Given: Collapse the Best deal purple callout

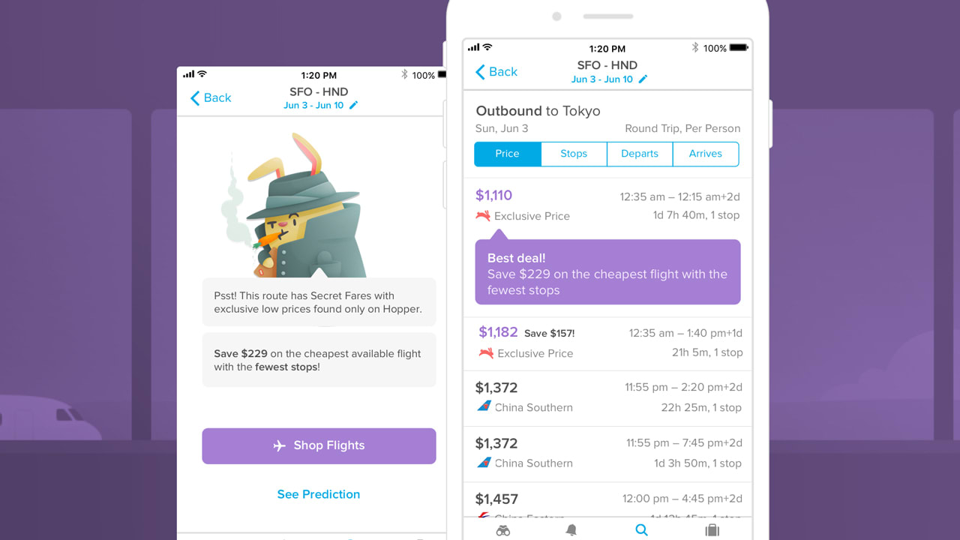Looking at the screenshot, I should pyautogui.click(x=607, y=272).
